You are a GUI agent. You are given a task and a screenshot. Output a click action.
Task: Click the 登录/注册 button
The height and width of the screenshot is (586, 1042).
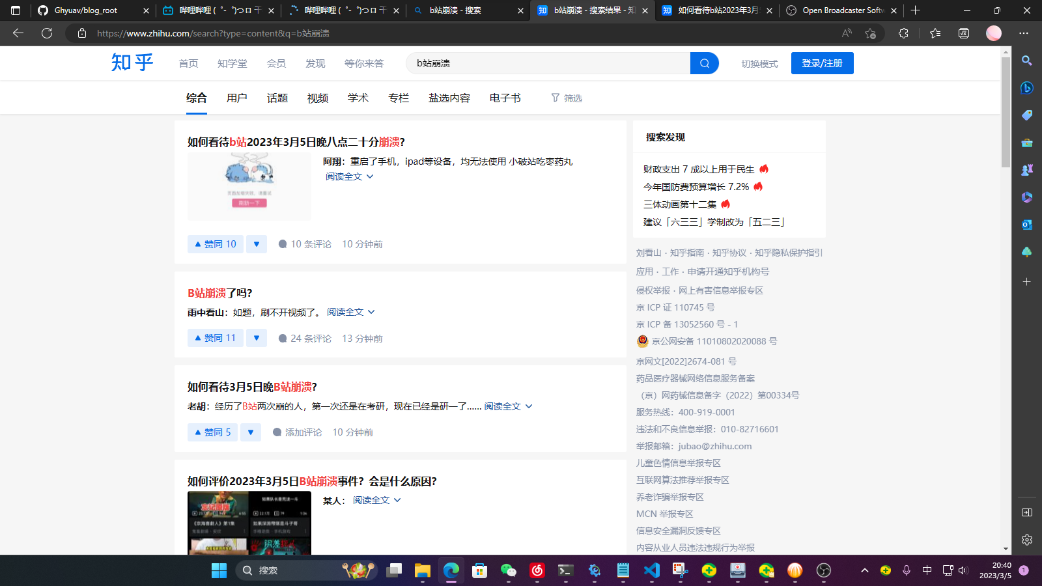(822, 63)
